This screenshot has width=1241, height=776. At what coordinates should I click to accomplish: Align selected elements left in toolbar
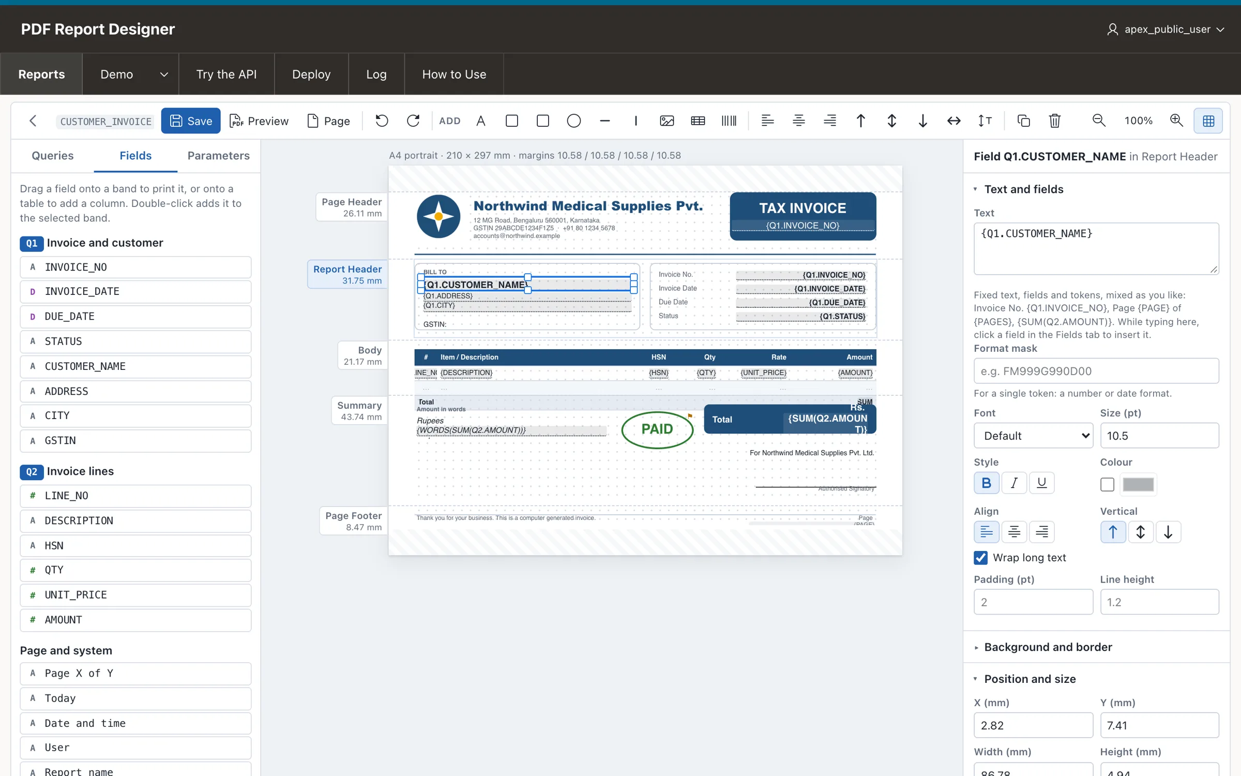tap(768, 121)
